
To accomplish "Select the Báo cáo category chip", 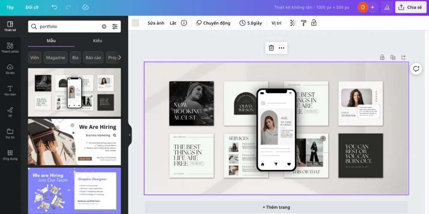I will pyautogui.click(x=93, y=58).
